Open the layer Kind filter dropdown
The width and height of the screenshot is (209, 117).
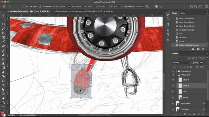click(179, 58)
